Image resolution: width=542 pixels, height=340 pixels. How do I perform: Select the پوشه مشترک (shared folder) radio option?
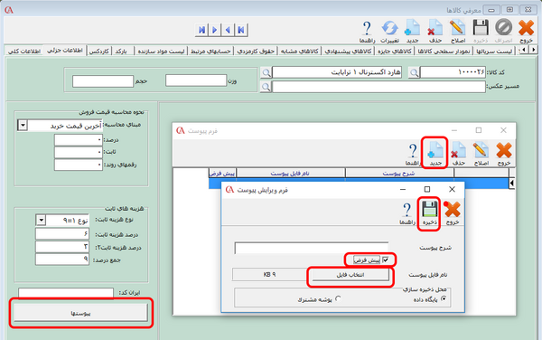(339, 298)
